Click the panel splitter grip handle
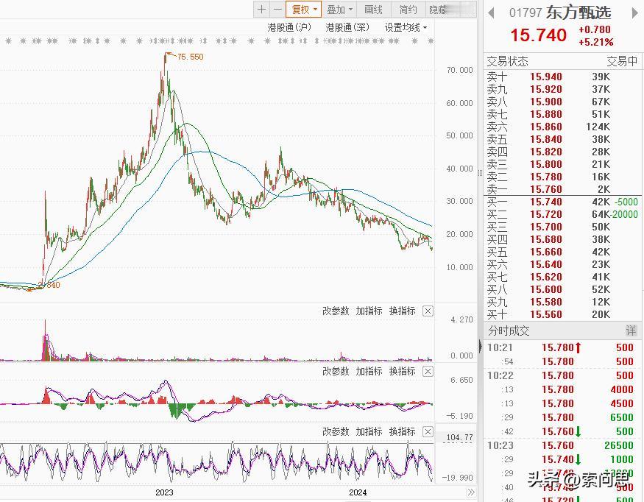 (x=480, y=174)
